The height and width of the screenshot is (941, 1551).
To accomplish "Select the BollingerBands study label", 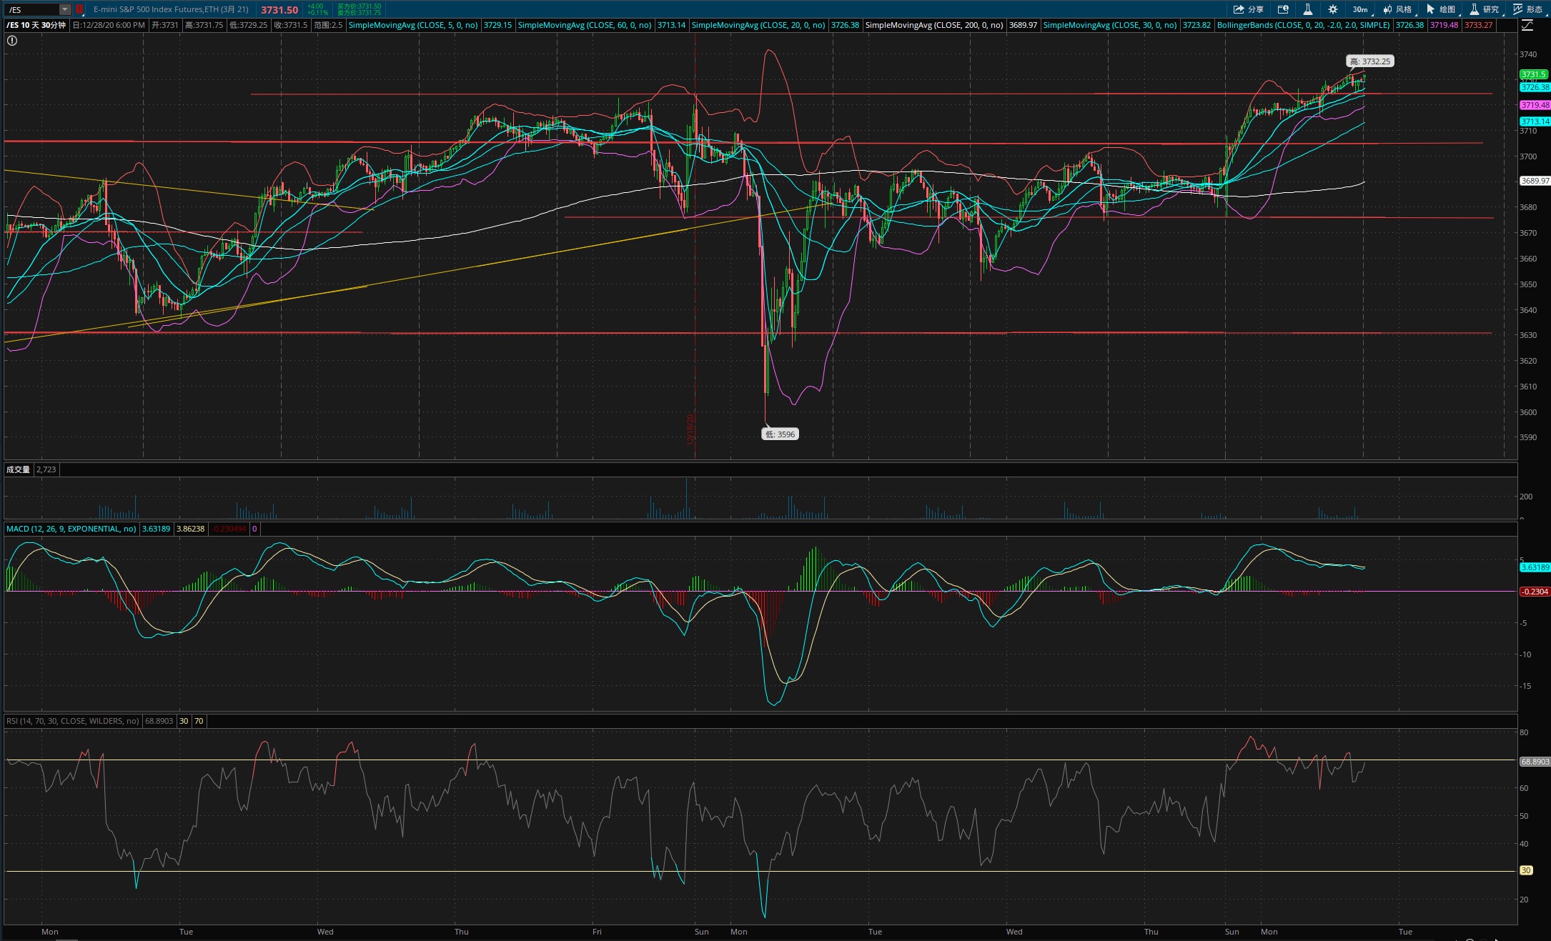I will [1304, 25].
